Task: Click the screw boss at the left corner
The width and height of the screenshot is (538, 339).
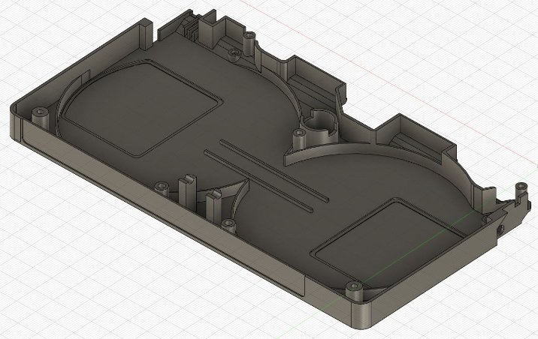Action: click(38, 115)
